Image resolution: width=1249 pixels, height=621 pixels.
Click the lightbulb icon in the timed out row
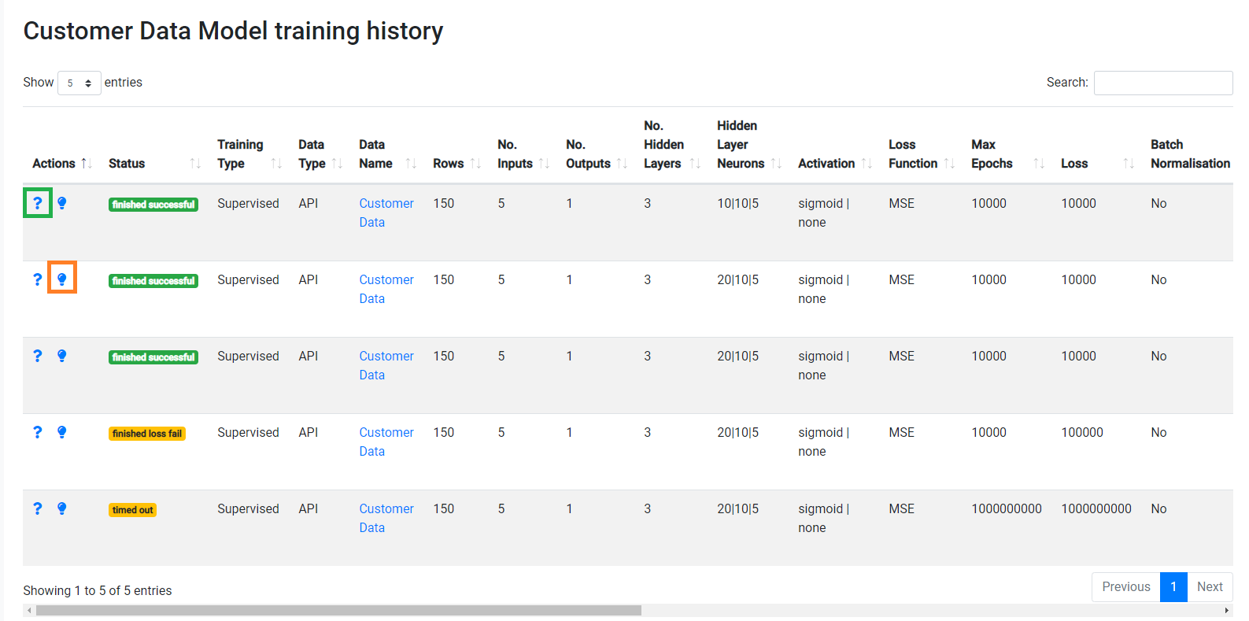62,508
